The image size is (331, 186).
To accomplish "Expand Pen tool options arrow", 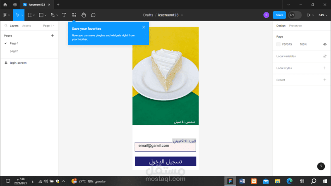I will point(57,15).
